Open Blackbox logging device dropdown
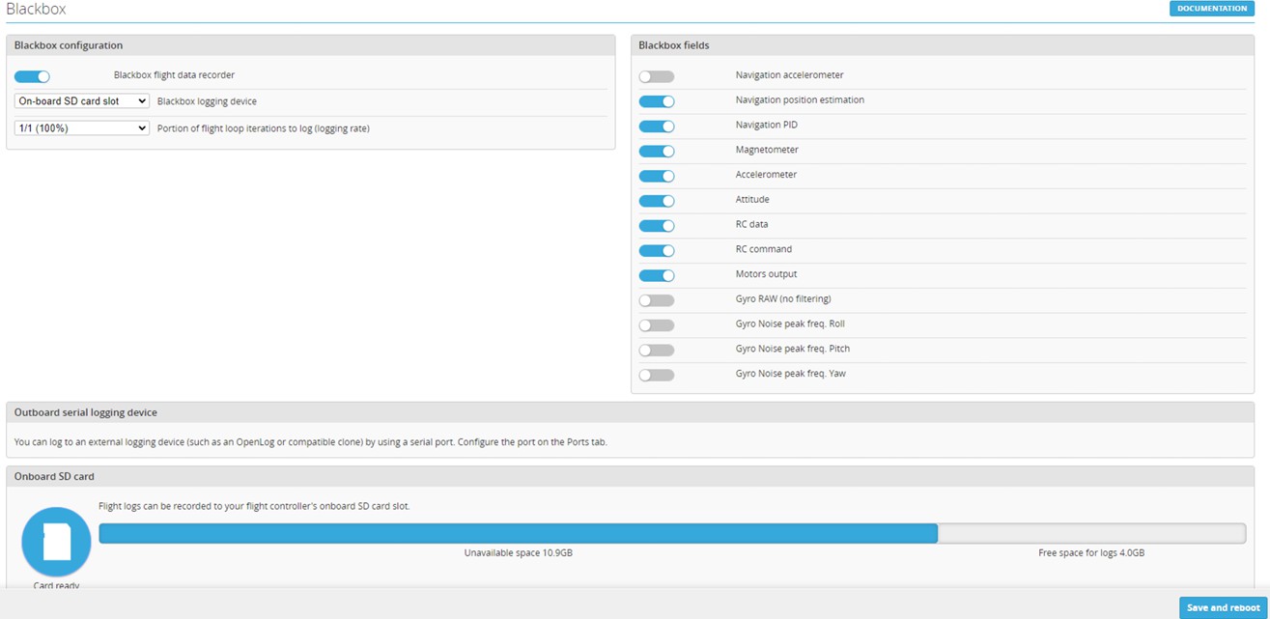This screenshot has height=619, width=1270. coord(82,101)
